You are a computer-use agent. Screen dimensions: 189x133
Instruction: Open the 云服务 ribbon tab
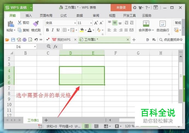tap(147, 16)
